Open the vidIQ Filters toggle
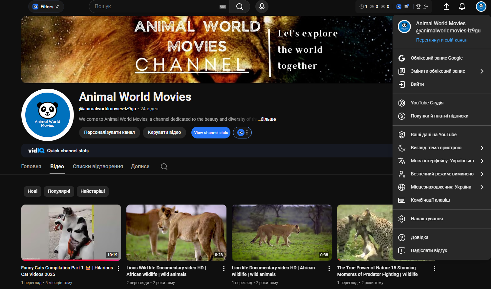This screenshot has height=289, width=491. (46, 7)
